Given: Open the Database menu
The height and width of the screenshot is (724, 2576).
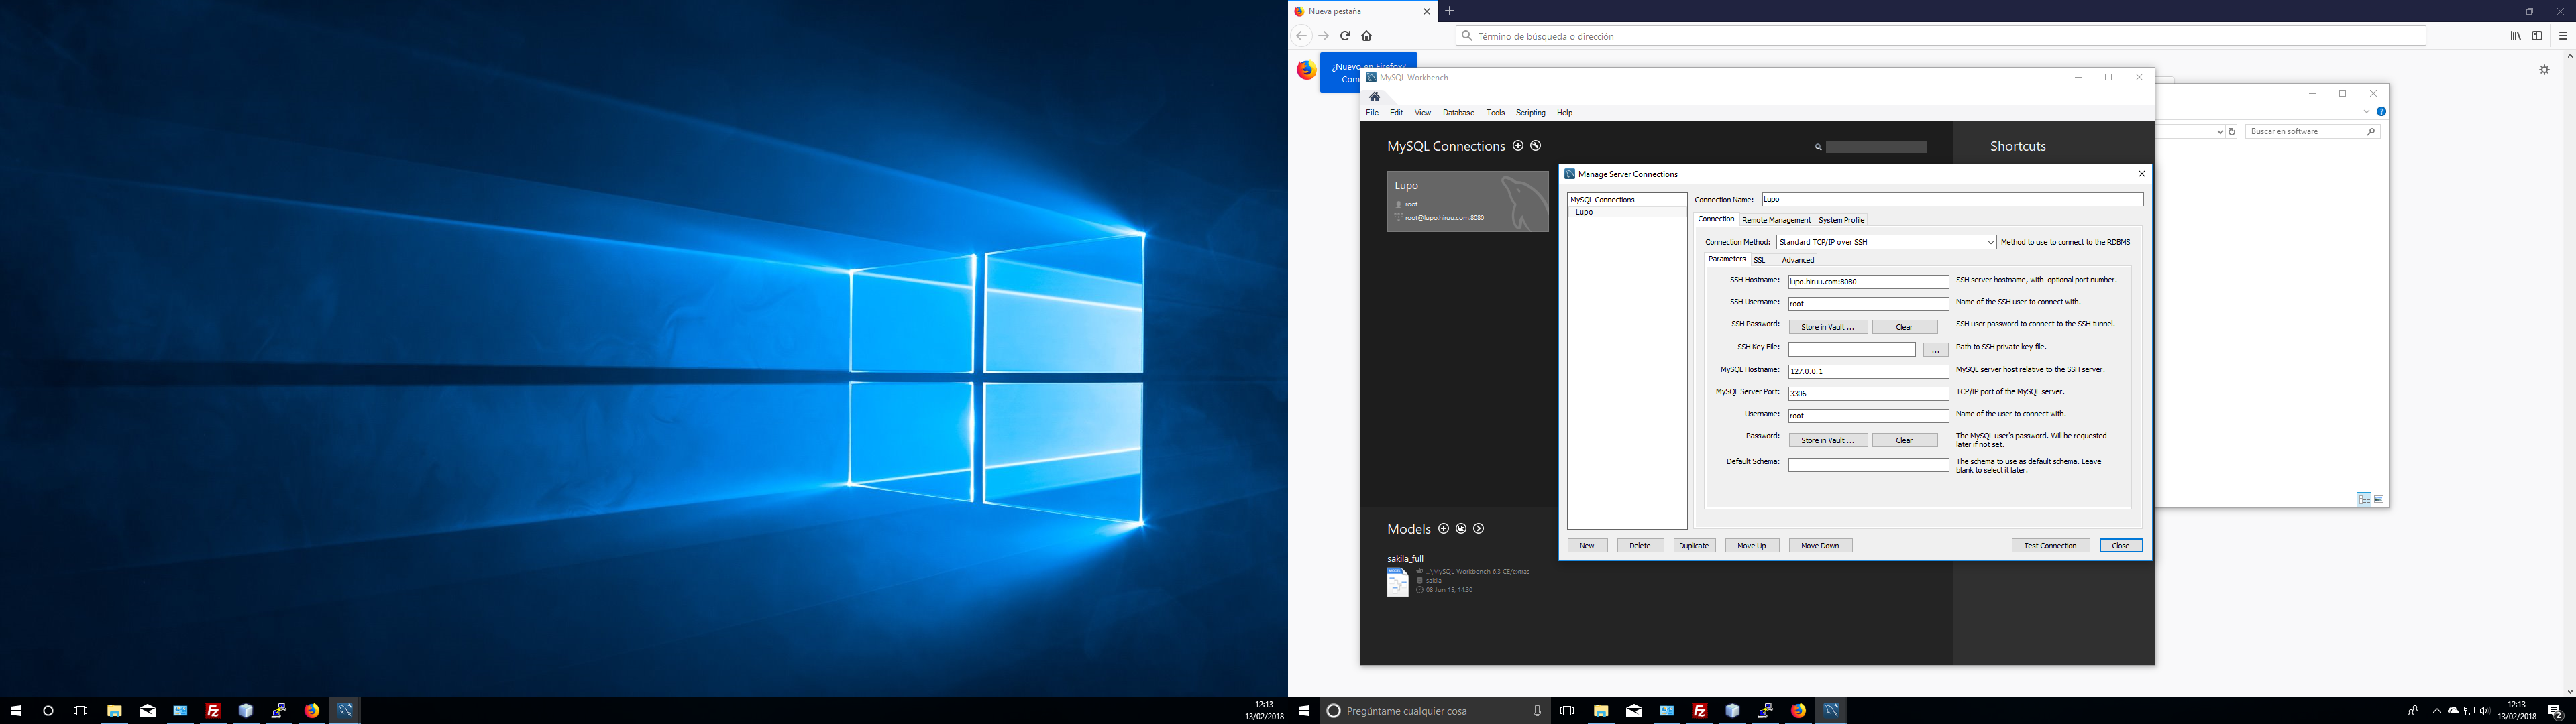Looking at the screenshot, I should point(1458,113).
